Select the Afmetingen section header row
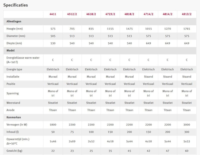200x155 pixels. 100,21
